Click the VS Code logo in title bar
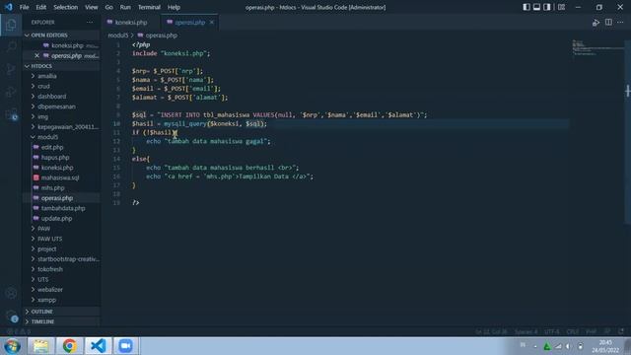The image size is (631, 355). coord(9,7)
